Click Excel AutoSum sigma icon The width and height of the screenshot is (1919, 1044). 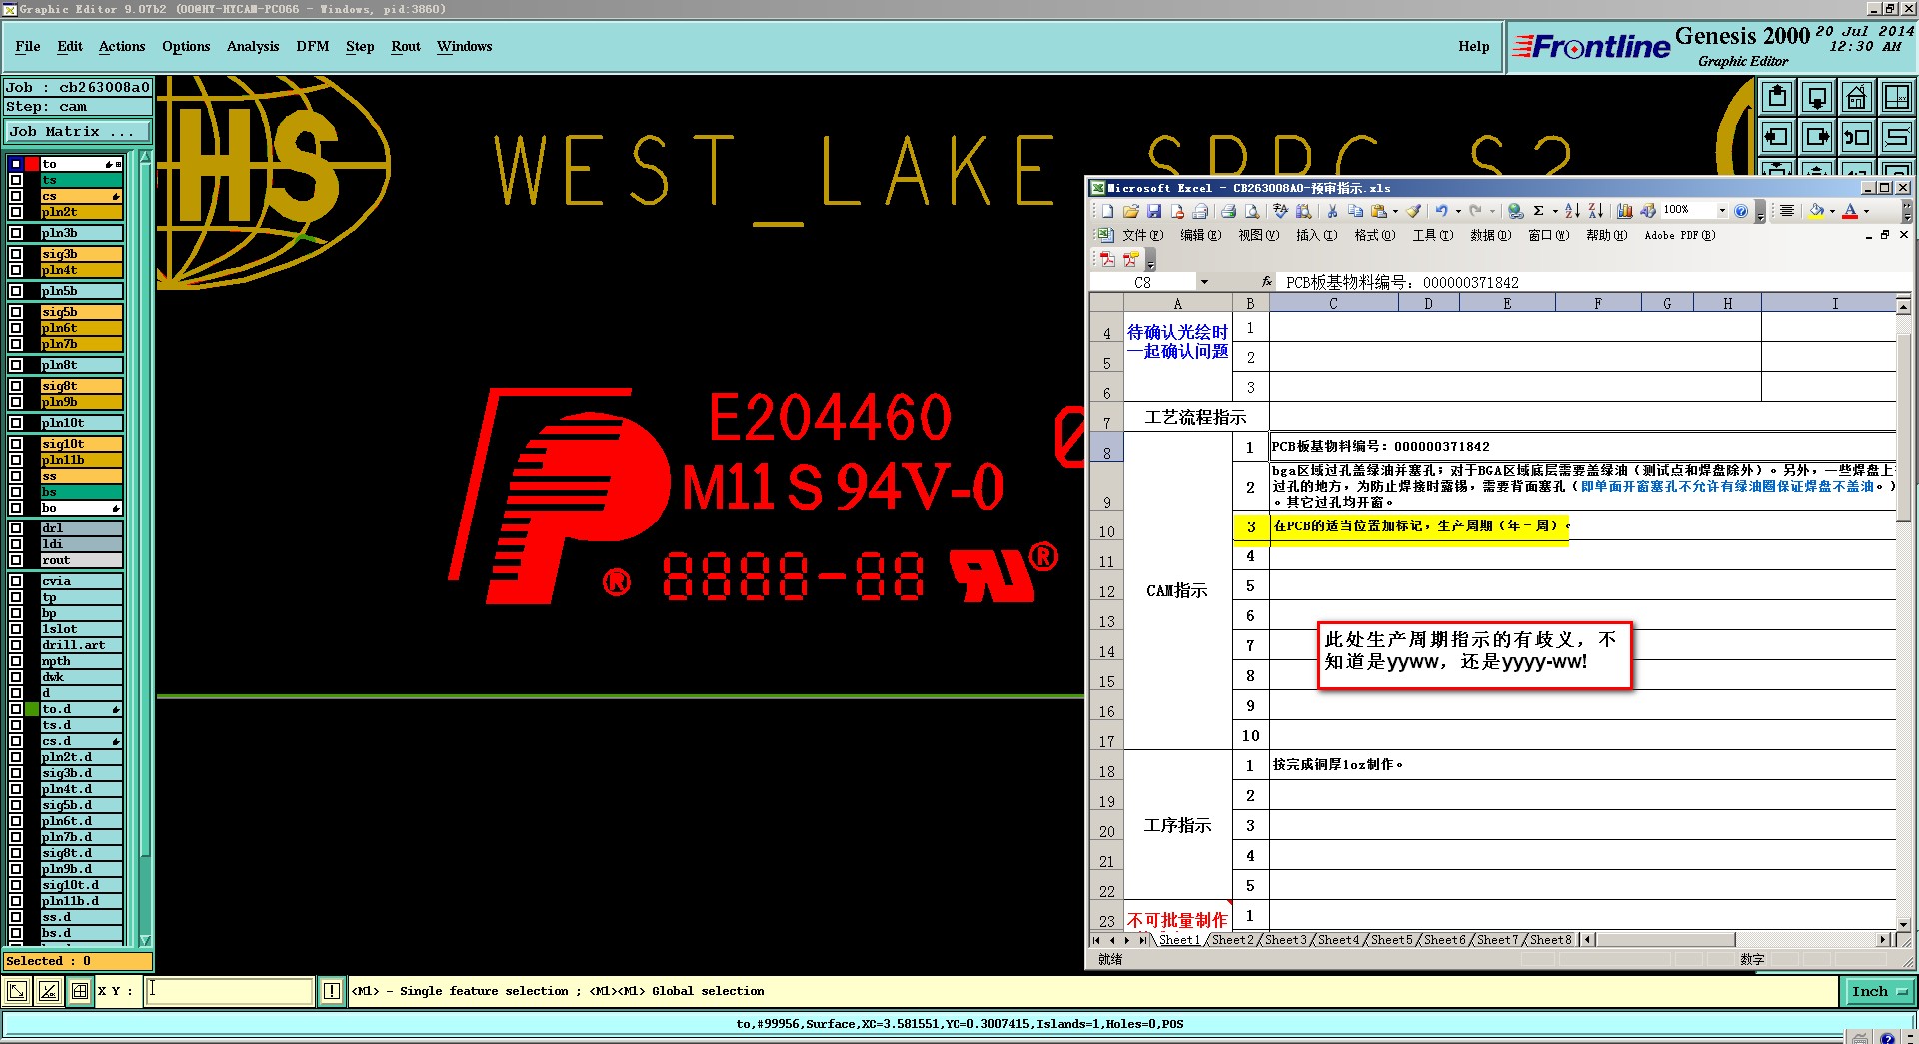pos(1539,211)
